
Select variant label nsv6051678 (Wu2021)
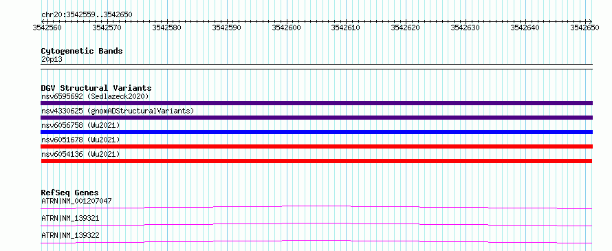[80, 140]
